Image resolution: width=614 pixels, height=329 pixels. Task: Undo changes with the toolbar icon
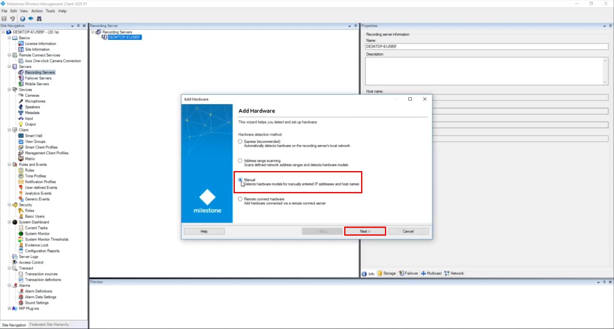click(x=12, y=19)
